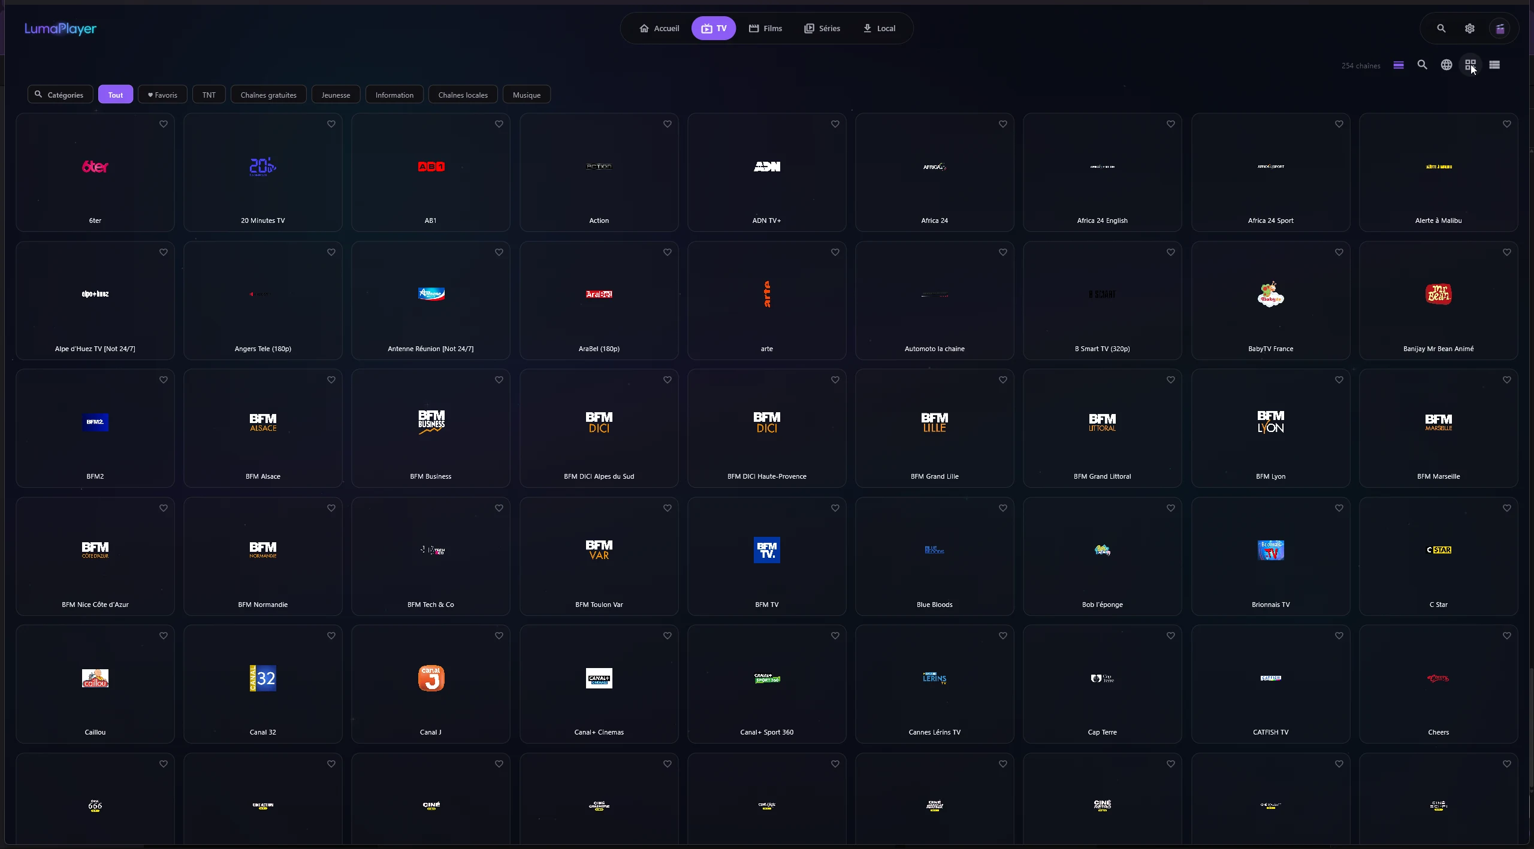Select the Tout category filter

(116, 95)
